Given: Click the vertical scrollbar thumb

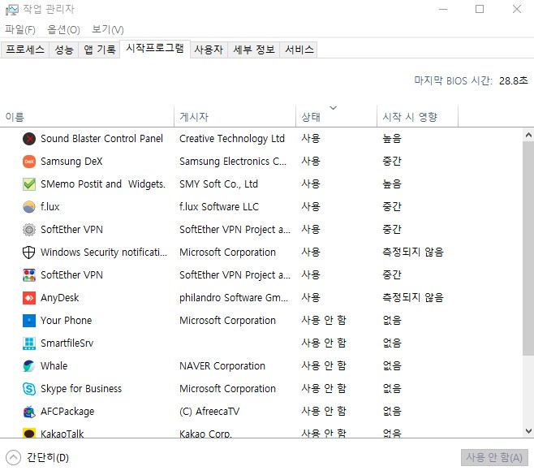Looking at the screenshot, I should pos(528,248).
